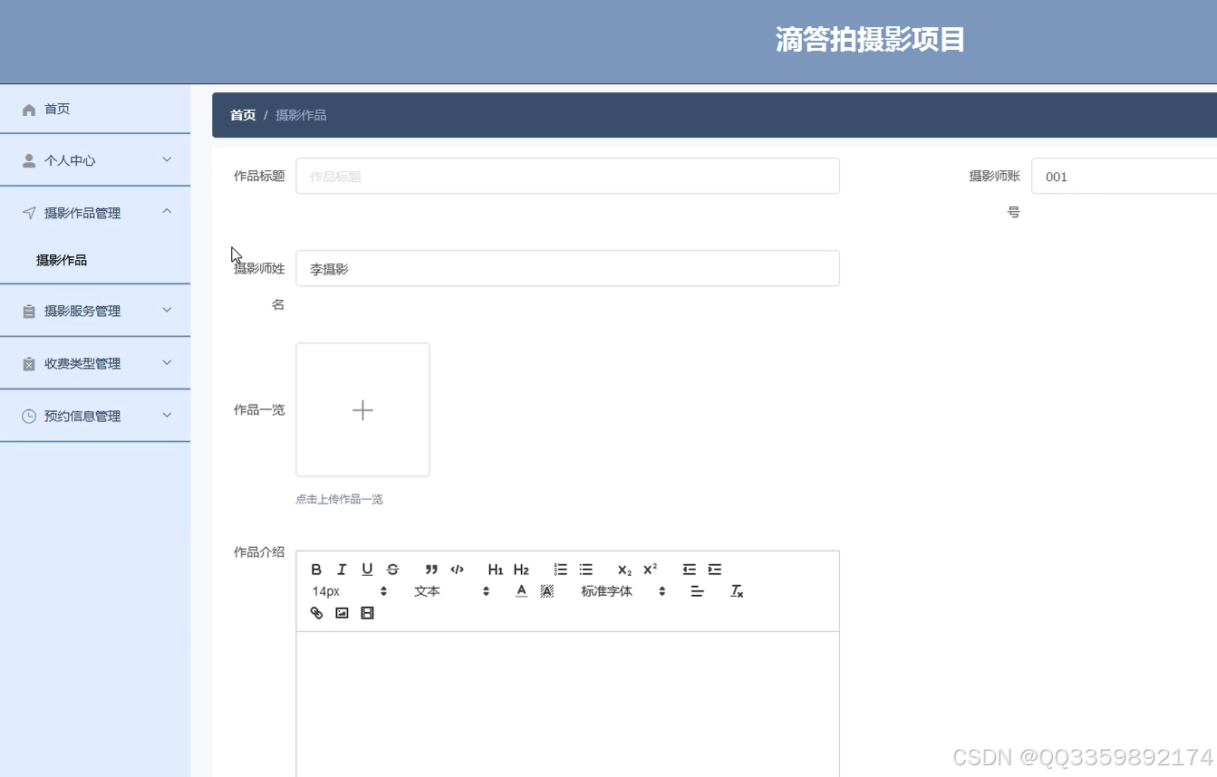Click the home icon in sidebar
Screen dimensions: 1217x777
(29, 110)
